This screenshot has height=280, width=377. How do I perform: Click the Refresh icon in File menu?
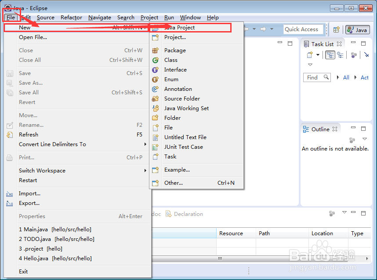(10, 135)
